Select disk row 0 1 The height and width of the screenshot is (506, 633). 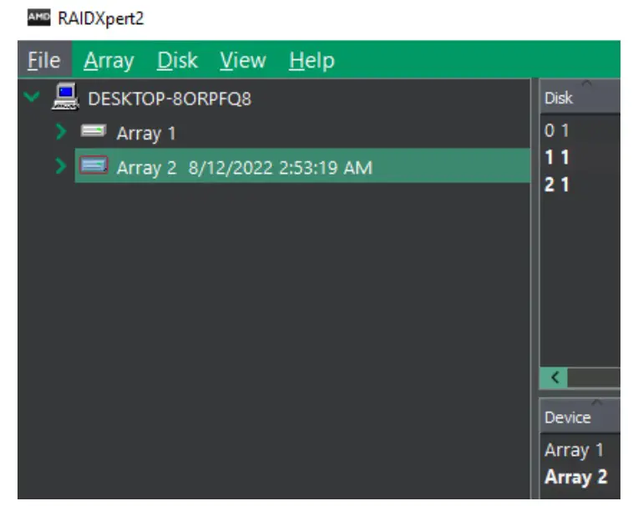click(557, 130)
